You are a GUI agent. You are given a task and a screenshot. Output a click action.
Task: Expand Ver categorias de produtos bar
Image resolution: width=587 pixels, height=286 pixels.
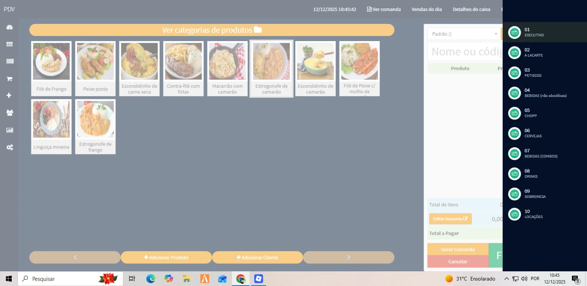click(212, 30)
